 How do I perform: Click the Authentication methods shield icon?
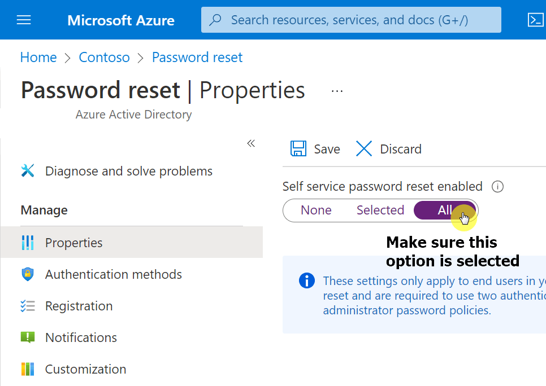tap(28, 274)
